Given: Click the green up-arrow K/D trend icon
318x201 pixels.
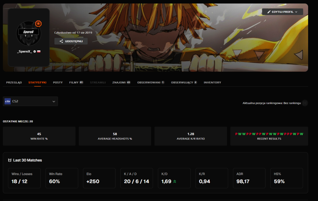Looking at the screenshot, I should [x=175, y=182].
